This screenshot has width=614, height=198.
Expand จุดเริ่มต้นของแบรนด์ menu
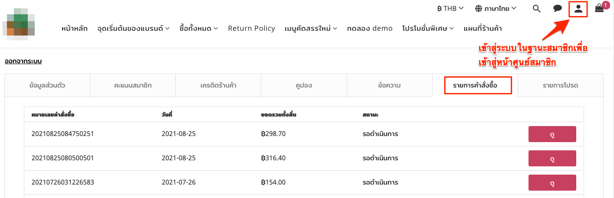point(134,28)
